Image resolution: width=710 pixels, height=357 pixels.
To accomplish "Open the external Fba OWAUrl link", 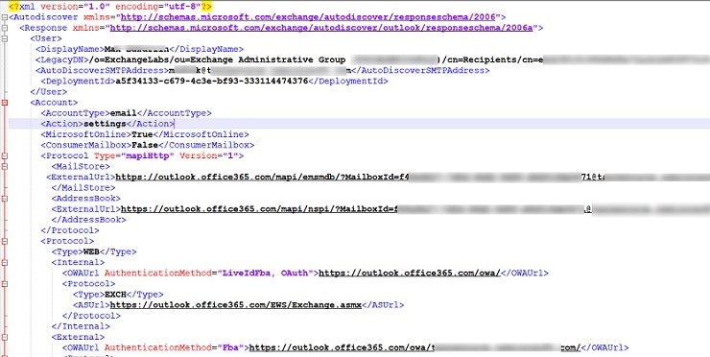I will 414,348.
